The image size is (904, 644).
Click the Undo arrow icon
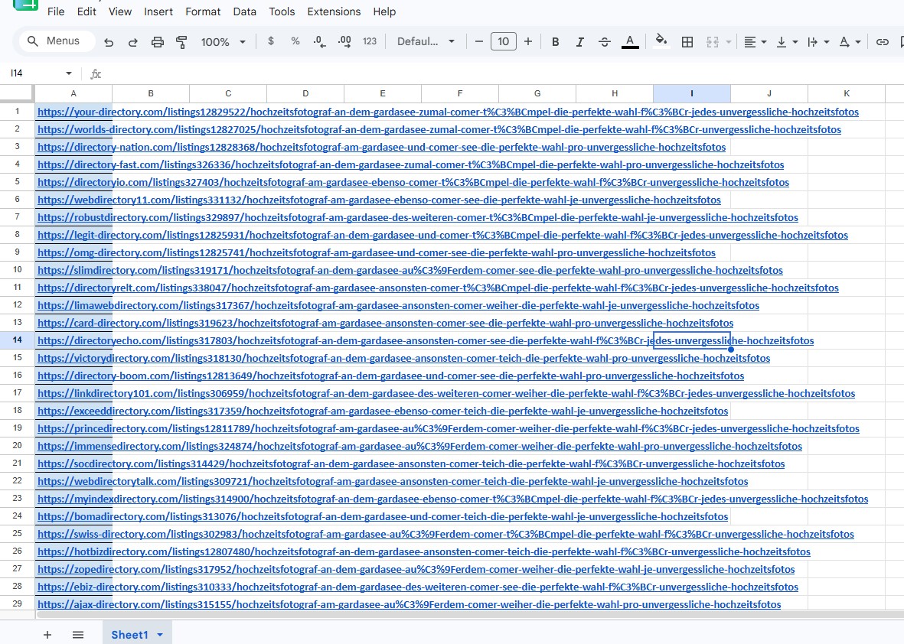pyautogui.click(x=109, y=42)
